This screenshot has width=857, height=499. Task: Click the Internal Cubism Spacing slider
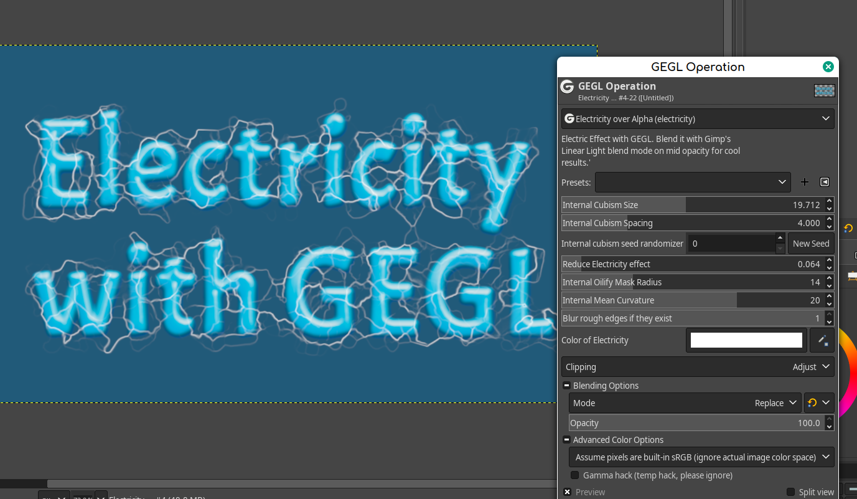(x=693, y=223)
